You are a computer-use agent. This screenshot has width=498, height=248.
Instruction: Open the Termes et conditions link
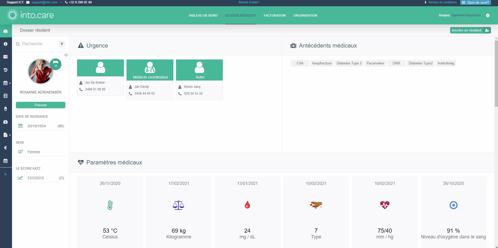click(442, 2)
